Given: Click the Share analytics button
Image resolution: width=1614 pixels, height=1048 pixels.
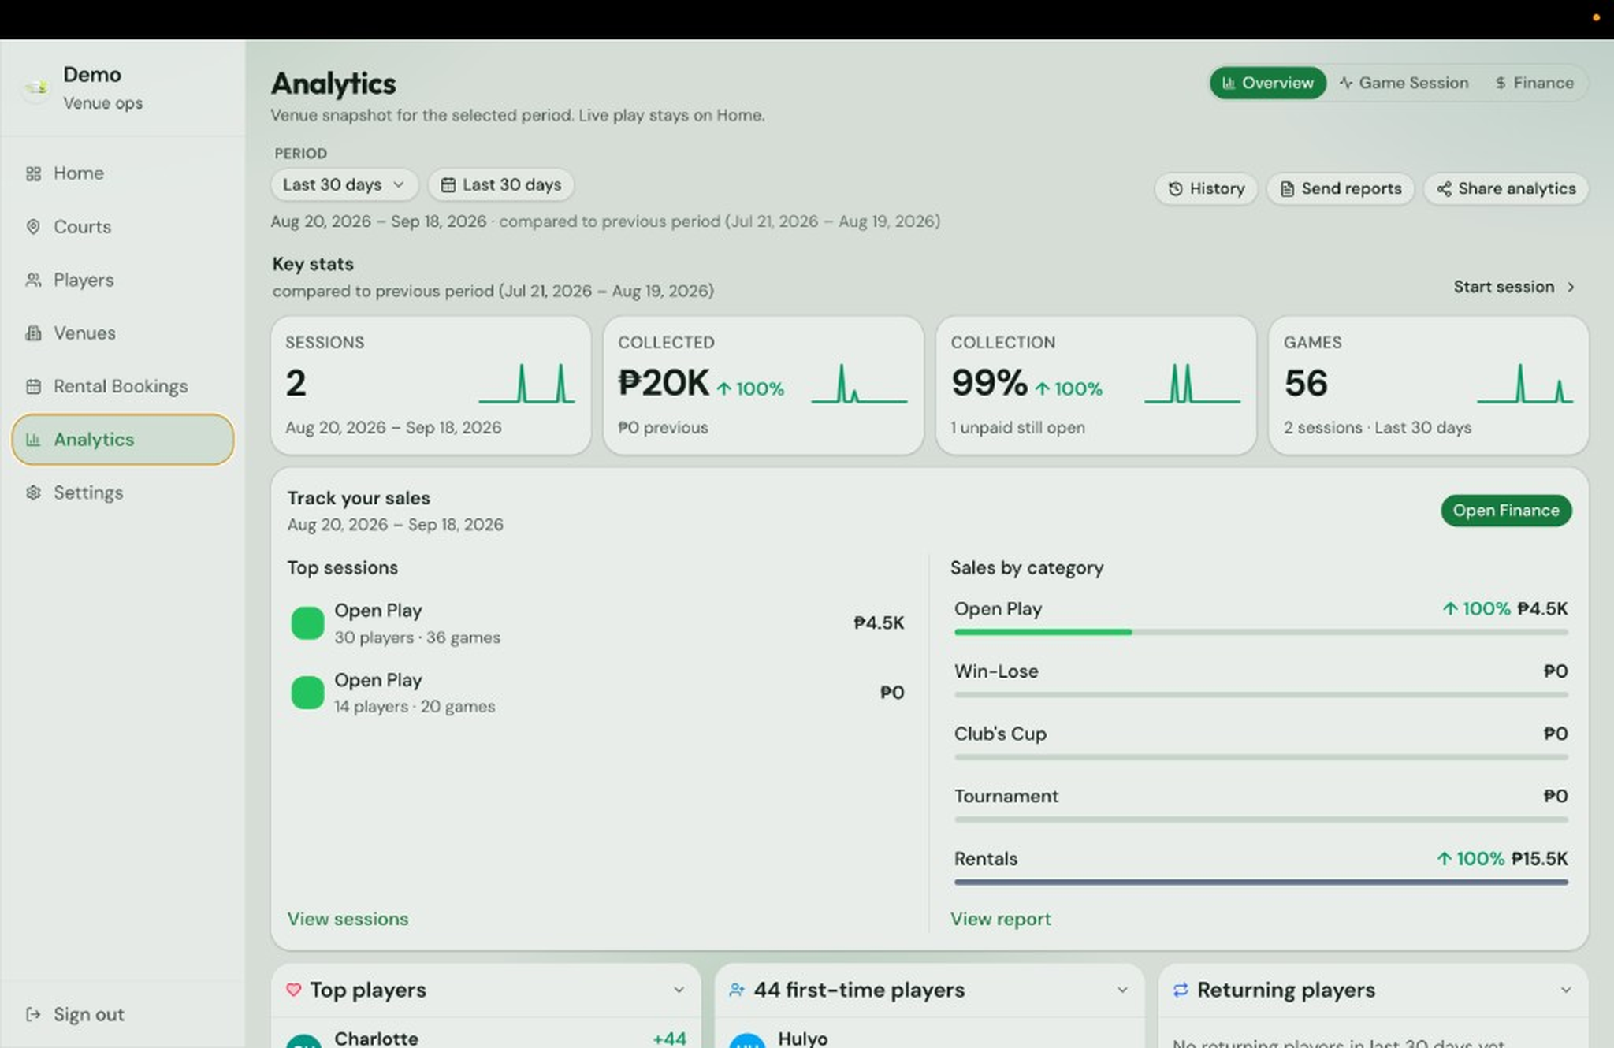Looking at the screenshot, I should (x=1505, y=189).
